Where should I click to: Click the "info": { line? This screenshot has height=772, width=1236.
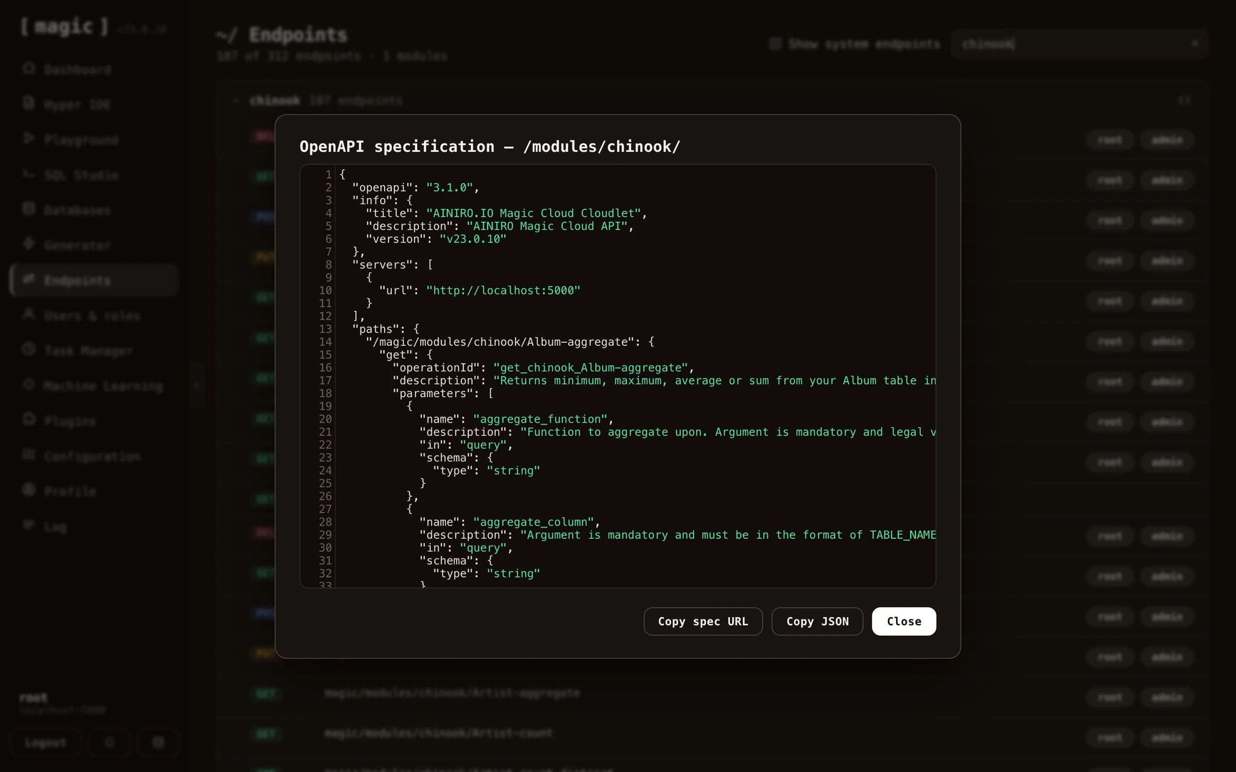[383, 200]
